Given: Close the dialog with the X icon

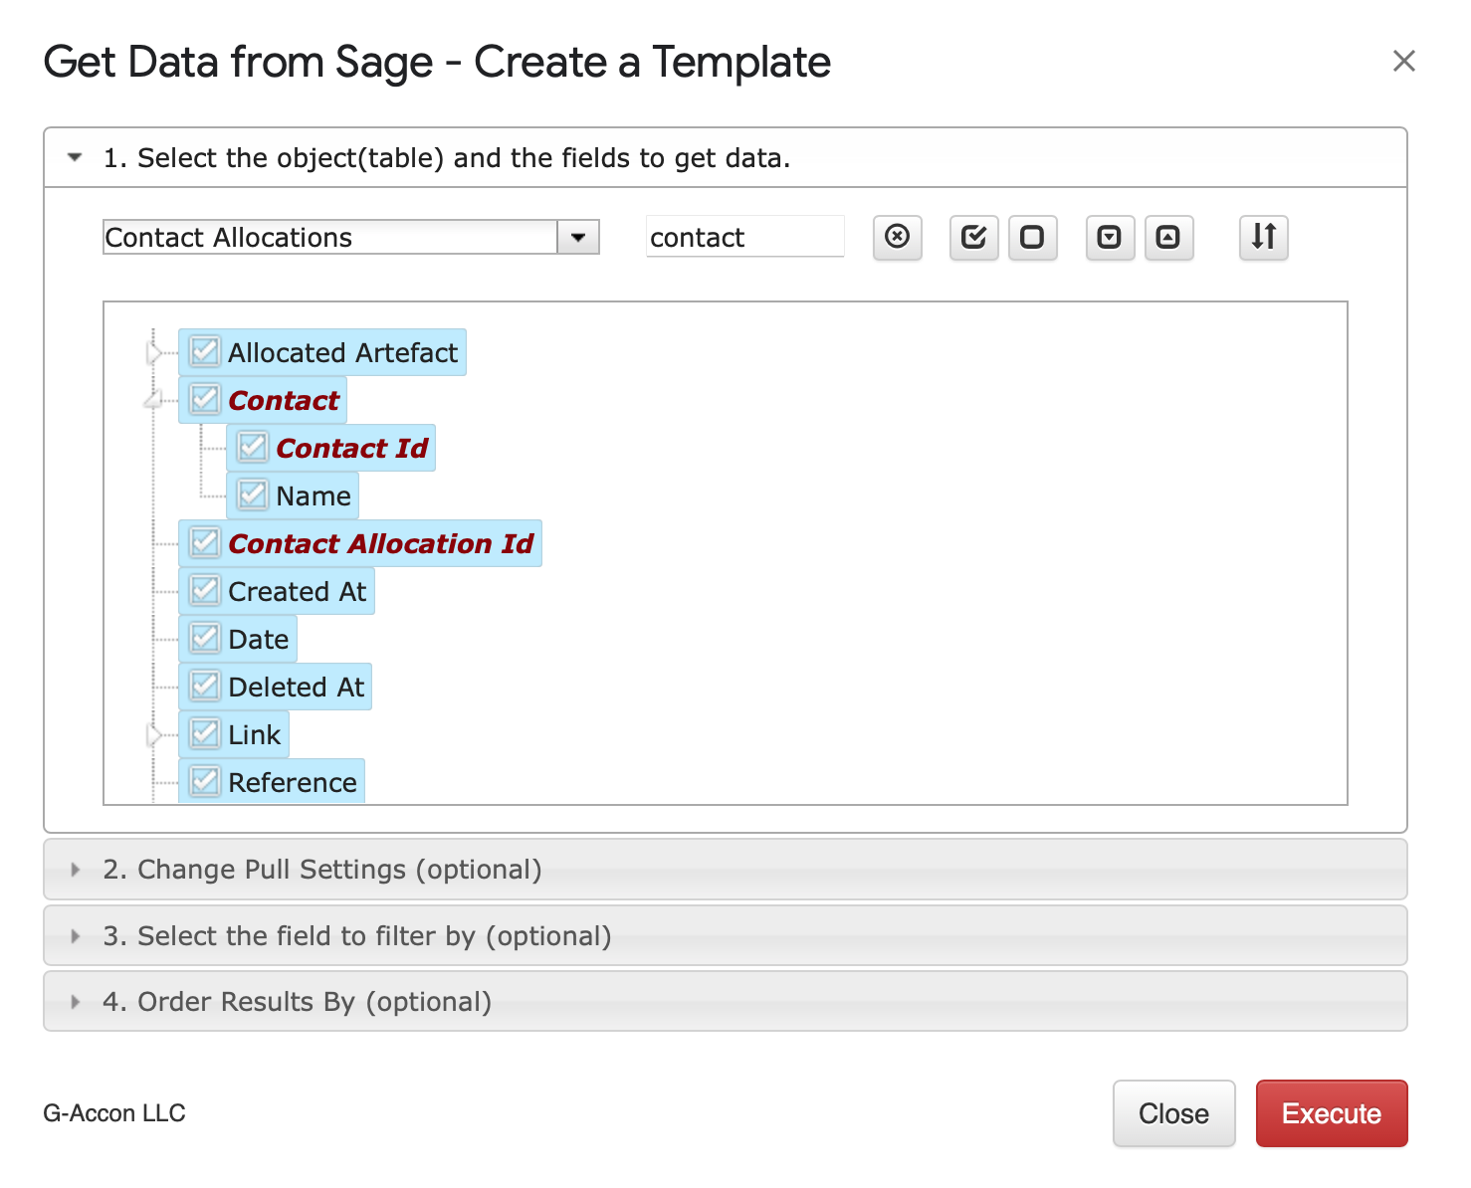Looking at the screenshot, I should pos(1403,62).
